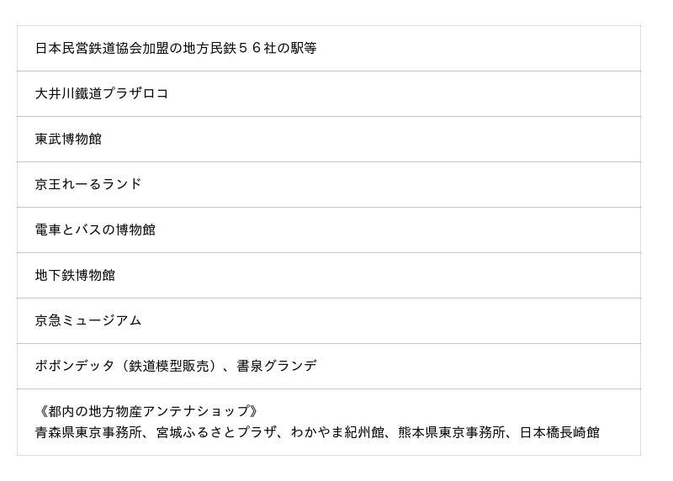
Task: Click the 《都内の地方物産アンテナショップ》 heading
Action: [149, 412]
